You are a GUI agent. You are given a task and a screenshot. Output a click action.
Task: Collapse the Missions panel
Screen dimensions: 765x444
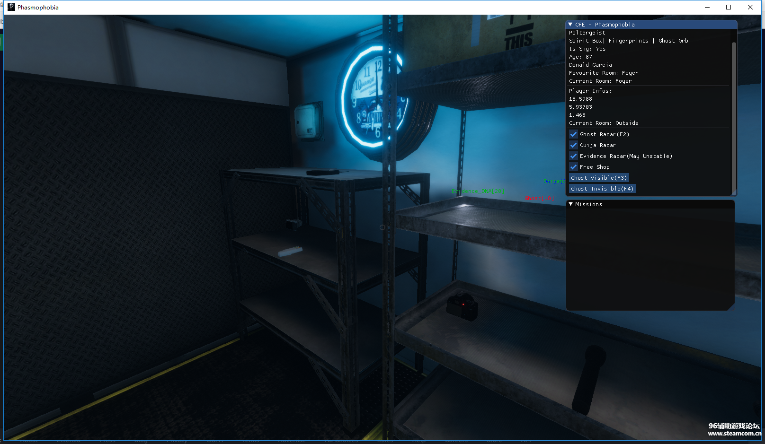click(570, 204)
